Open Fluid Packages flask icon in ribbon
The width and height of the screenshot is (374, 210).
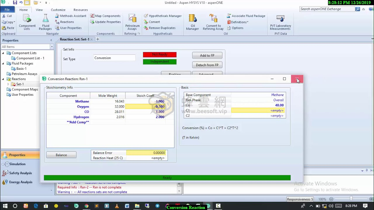click(45, 22)
